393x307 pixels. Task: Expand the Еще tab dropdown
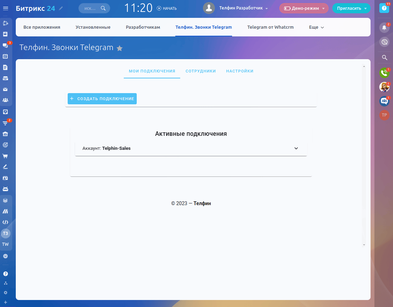[x=316, y=27]
